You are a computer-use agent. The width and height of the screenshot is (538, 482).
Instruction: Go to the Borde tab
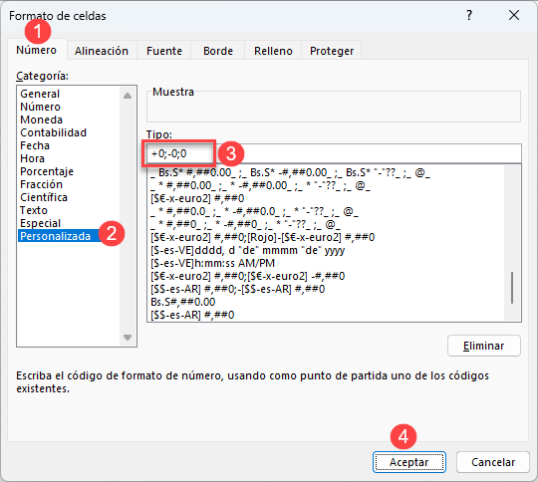[x=218, y=51]
